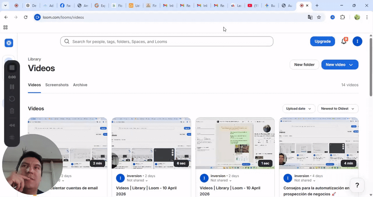
Task: Stop the Loom recording
Action: click(12, 67)
